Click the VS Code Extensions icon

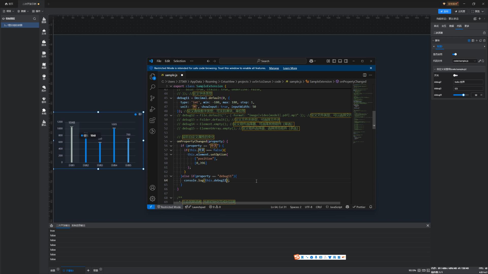click(152, 120)
